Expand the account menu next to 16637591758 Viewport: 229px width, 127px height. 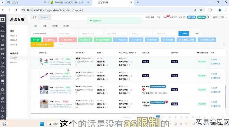click(226, 17)
